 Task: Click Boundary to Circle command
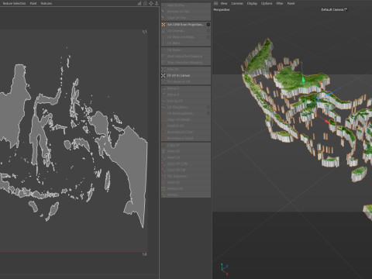[x=186, y=132]
